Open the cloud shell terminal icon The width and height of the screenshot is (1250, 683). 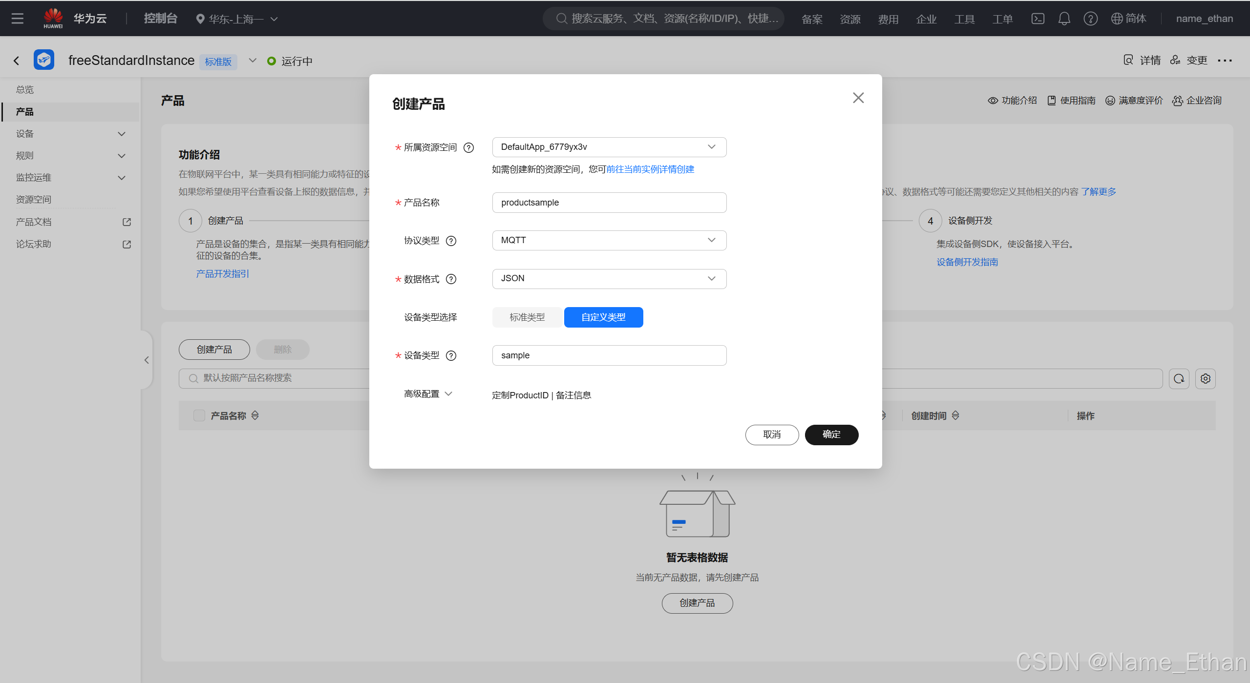[x=1038, y=19]
